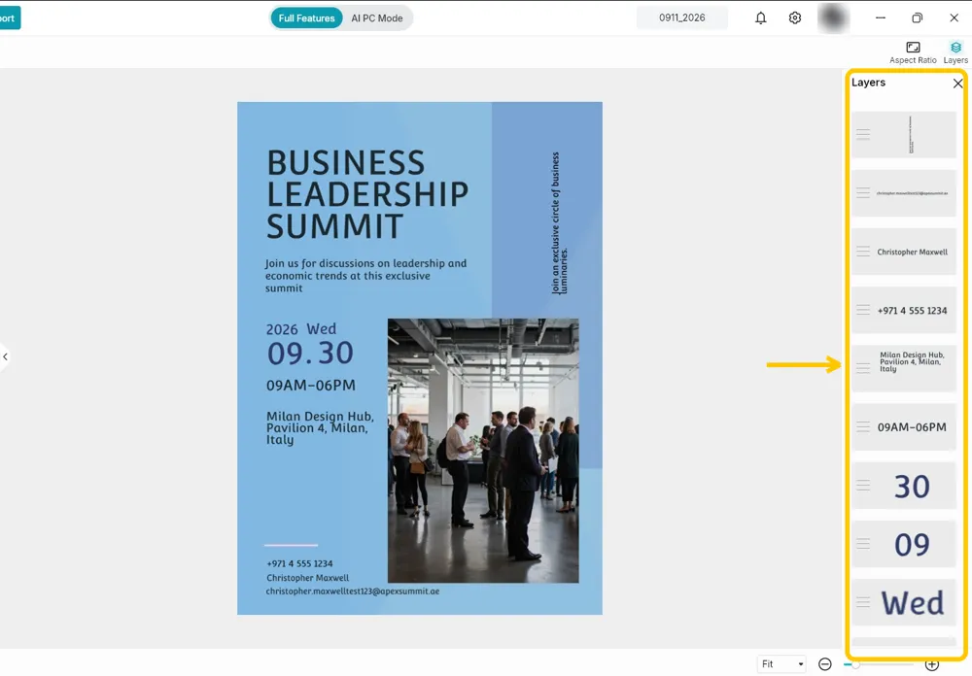Viewport: 972px width, 676px height.
Task: Grab the drag handle of vertical text layer
Action: [863, 134]
